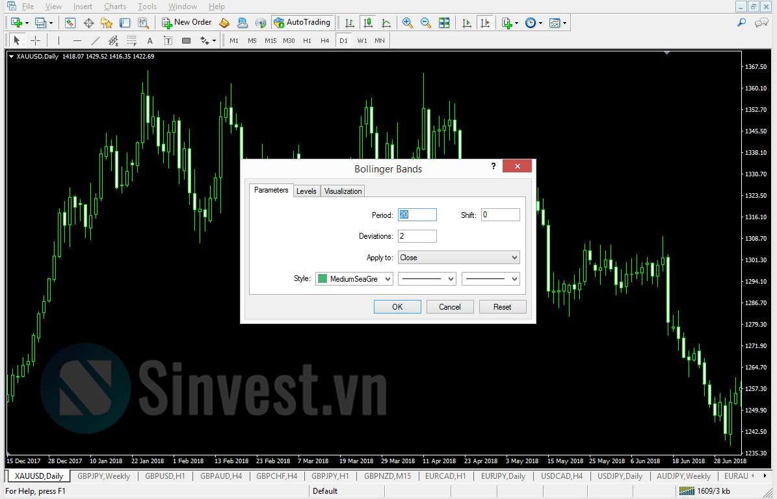
Task: Zoom in on the chart
Action: [x=407, y=23]
